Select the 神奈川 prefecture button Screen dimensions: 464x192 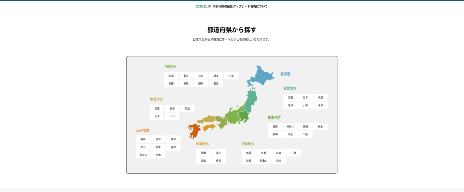click(x=290, y=127)
